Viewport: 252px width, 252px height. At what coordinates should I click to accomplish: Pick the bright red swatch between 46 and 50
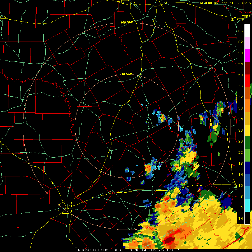point(247,81)
